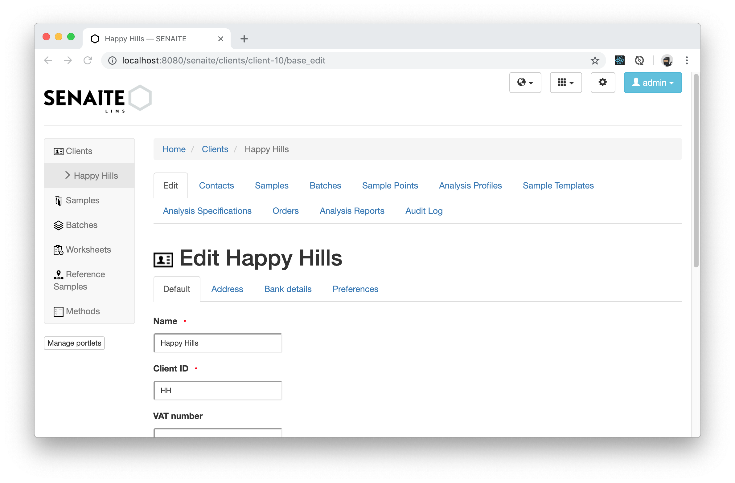Click the globe/language icon in top toolbar
735x483 pixels.
click(x=525, y=83)
